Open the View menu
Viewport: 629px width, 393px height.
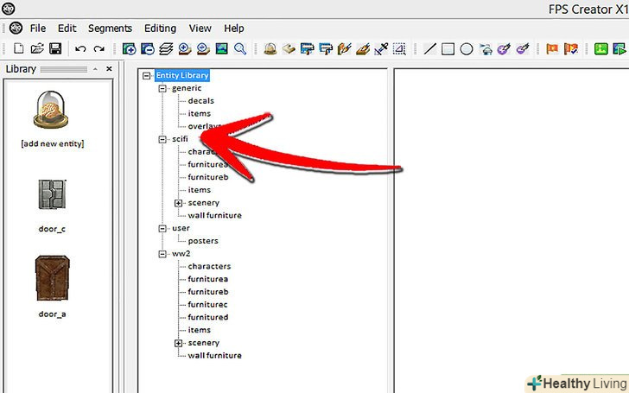200,28
